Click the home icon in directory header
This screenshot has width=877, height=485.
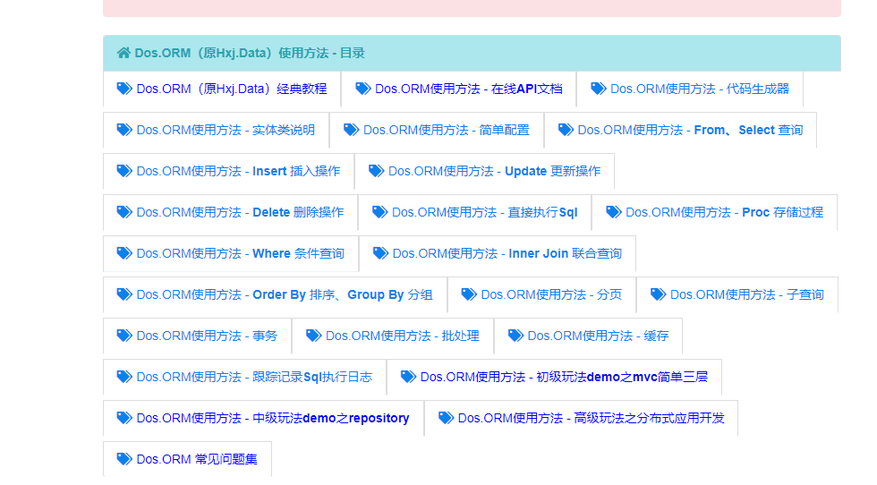(123, 53)
